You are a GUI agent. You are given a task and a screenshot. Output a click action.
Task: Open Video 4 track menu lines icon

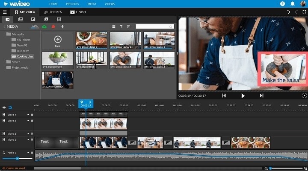pyautogui.click(x=32, y=115)
